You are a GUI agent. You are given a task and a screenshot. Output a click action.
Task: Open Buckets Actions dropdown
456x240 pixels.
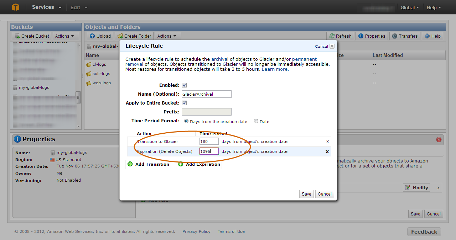[66, 36]
